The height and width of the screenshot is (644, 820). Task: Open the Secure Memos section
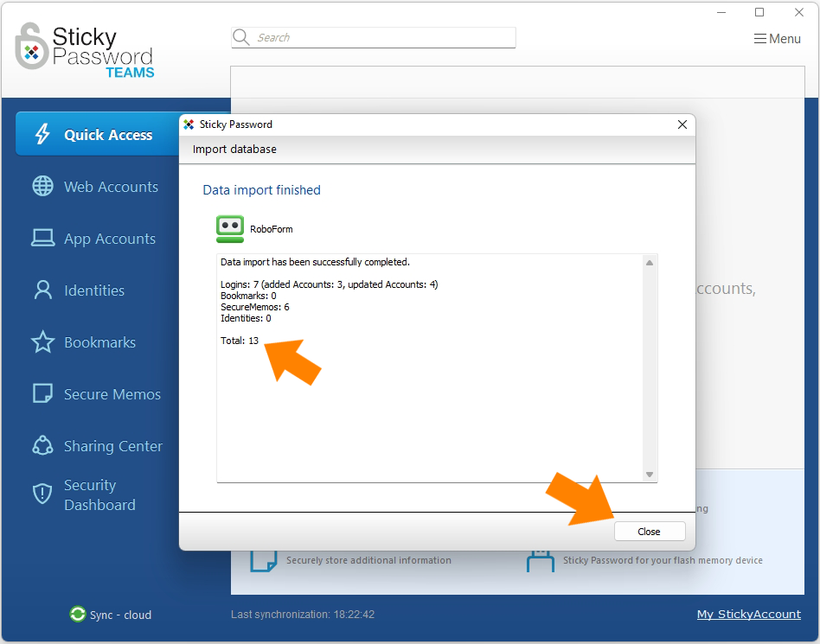[112, 393]
